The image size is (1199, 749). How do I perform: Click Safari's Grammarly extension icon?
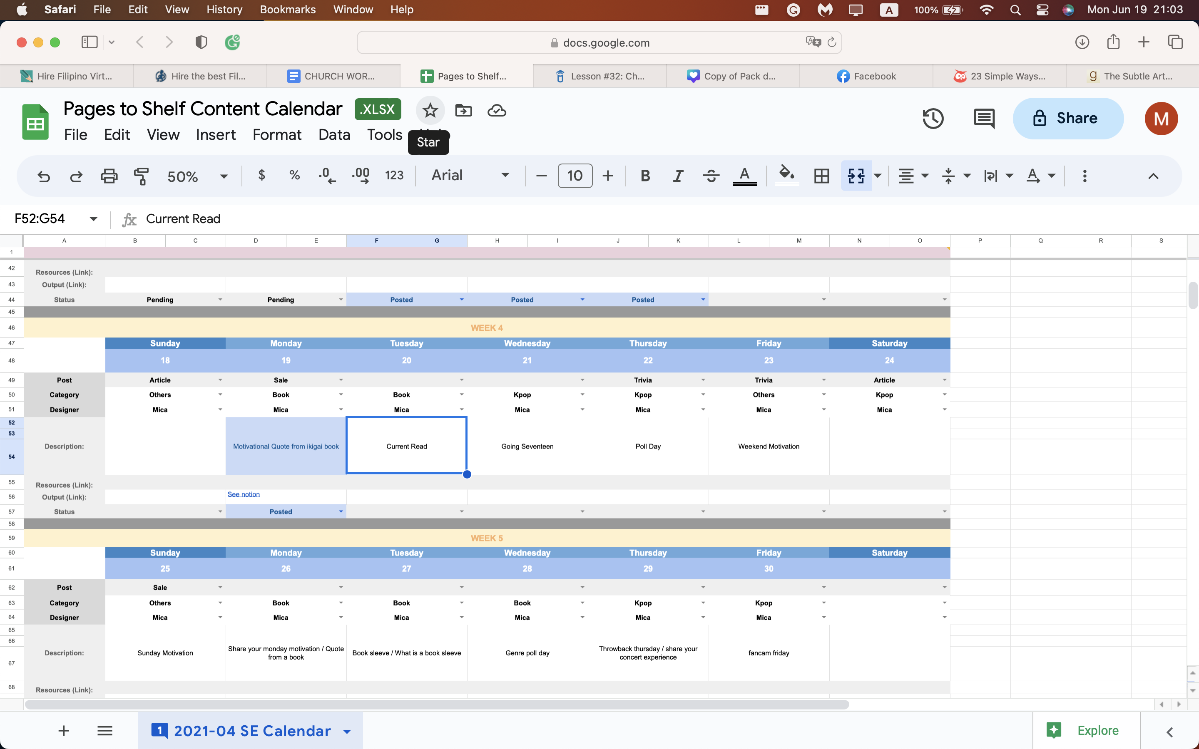coord(232,42)
